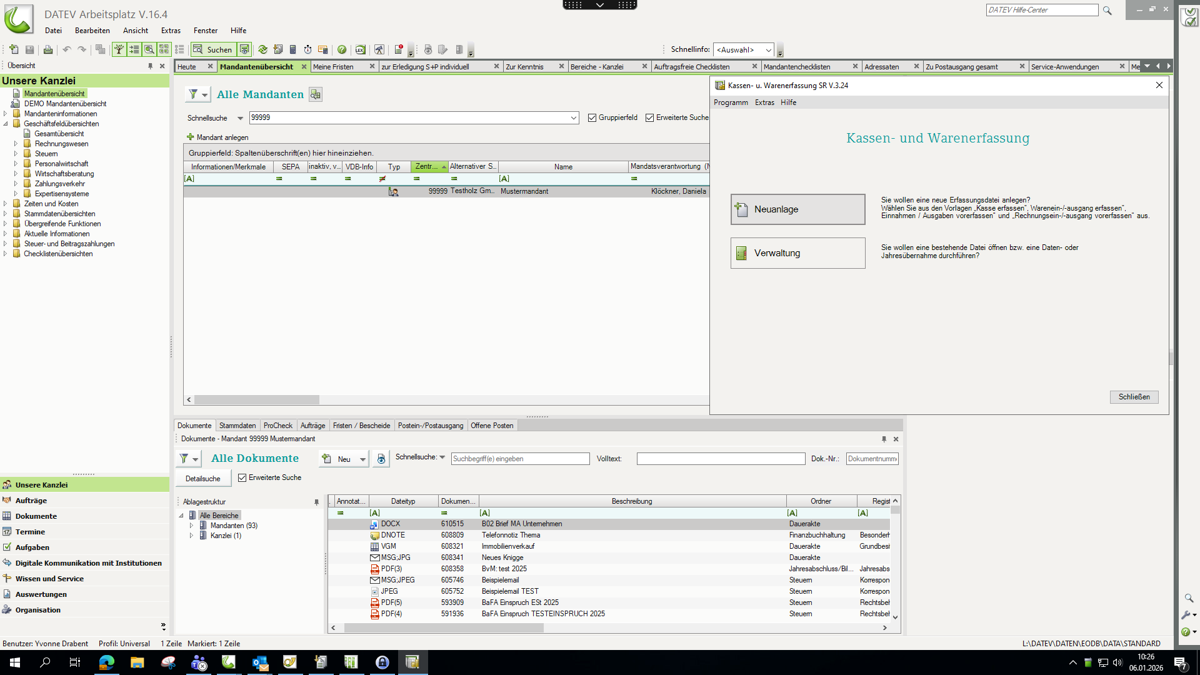Viewport: 1200px width, 675px height.
Task: Click filter funnel icon beside Alle Mandanten
Action: click(x=193, y=94)
